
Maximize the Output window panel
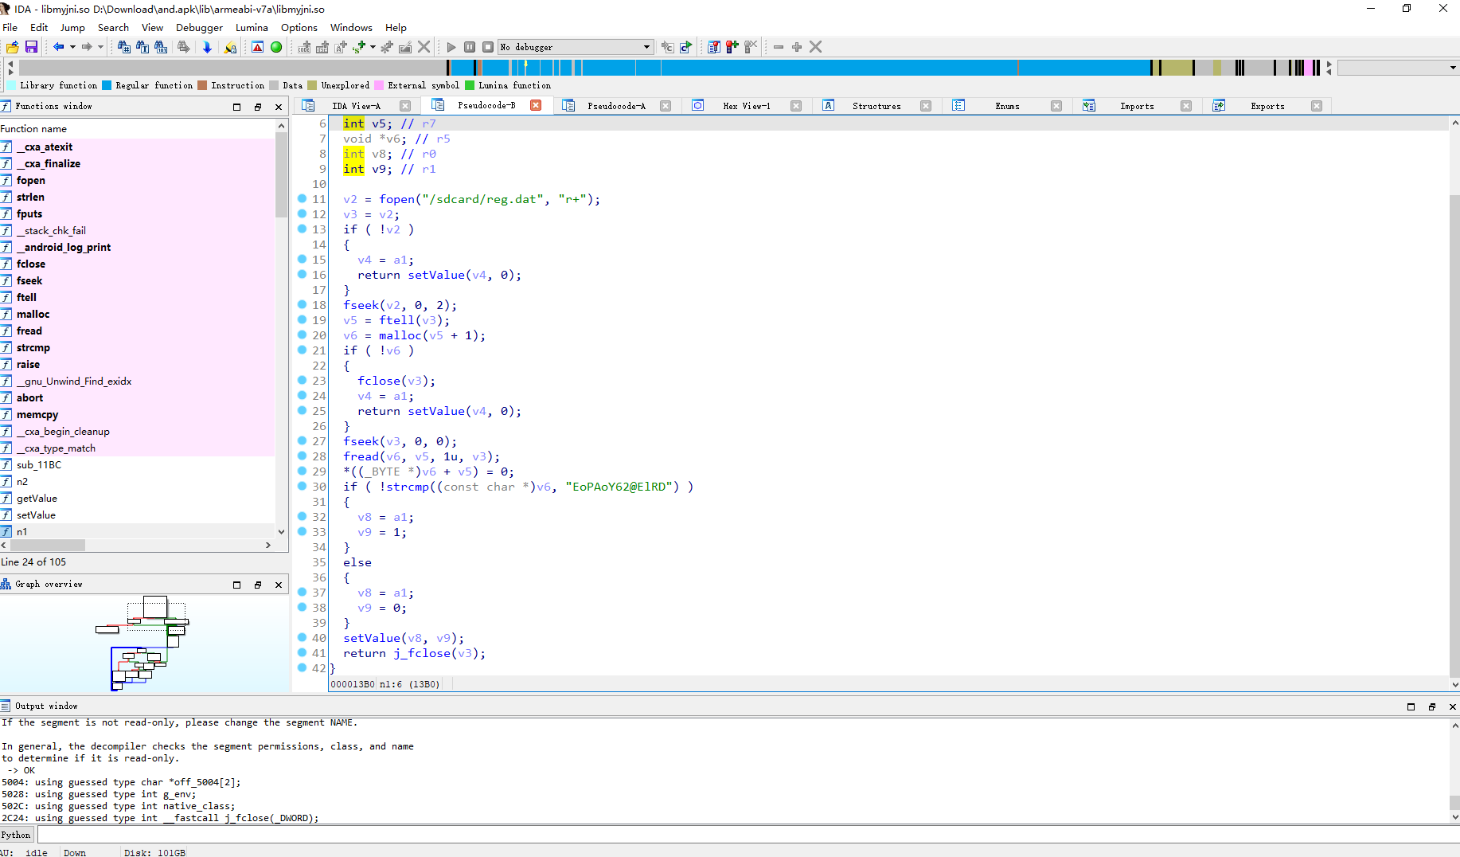coord(1411,706)
